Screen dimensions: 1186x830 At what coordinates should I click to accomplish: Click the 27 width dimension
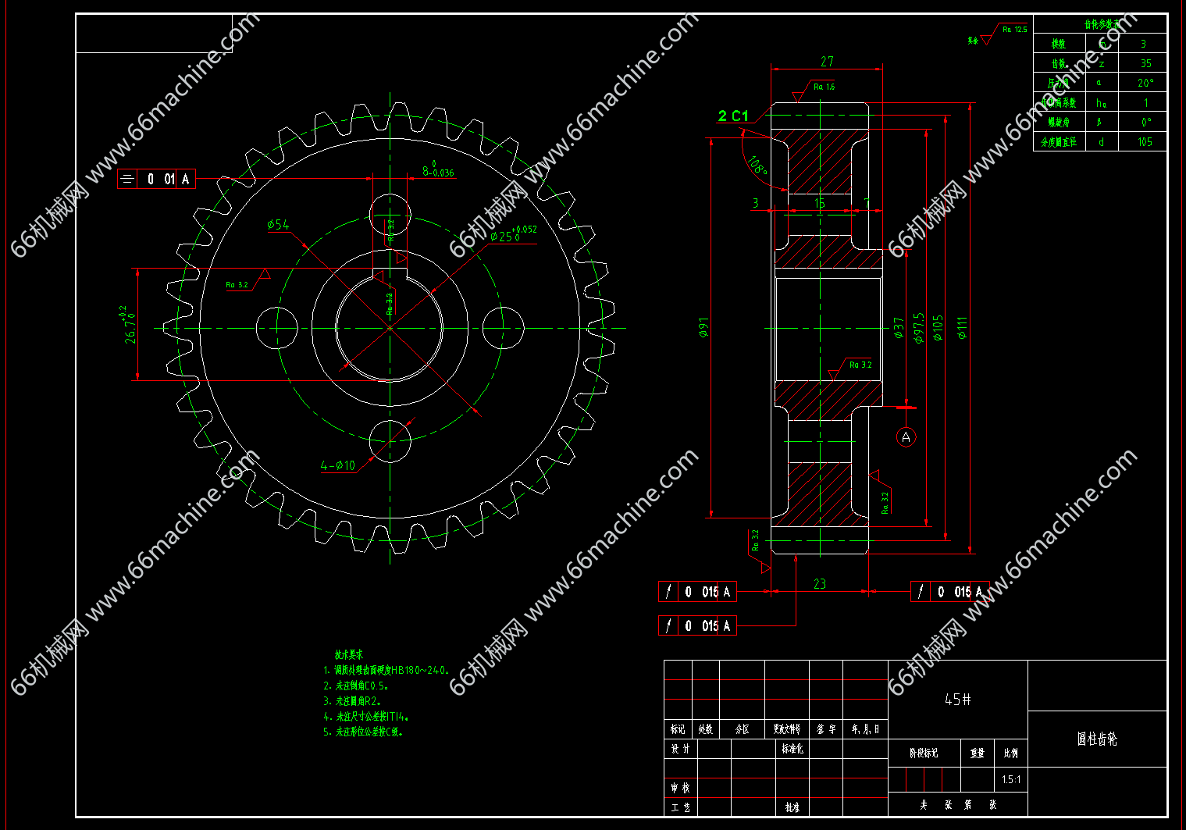coord(827,62)
